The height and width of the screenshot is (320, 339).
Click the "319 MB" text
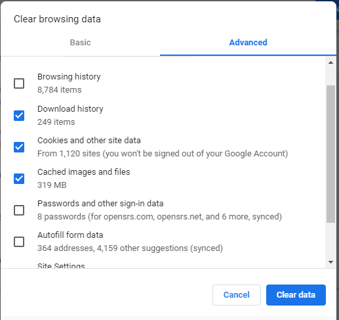(52, 185)
